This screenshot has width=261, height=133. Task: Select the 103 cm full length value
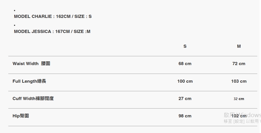pyautogui.click(x=239, y=81)
